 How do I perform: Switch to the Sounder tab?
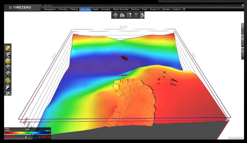(x=106, y=9)
